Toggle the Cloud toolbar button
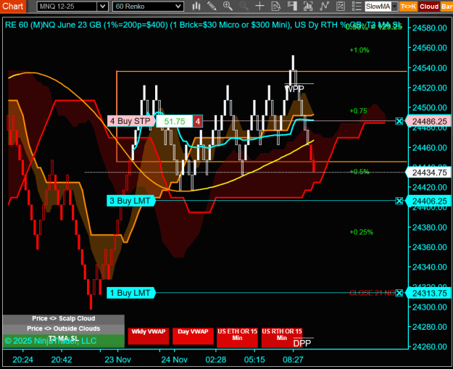This screenshot has width=453, height=369. [x=429, y=7]
